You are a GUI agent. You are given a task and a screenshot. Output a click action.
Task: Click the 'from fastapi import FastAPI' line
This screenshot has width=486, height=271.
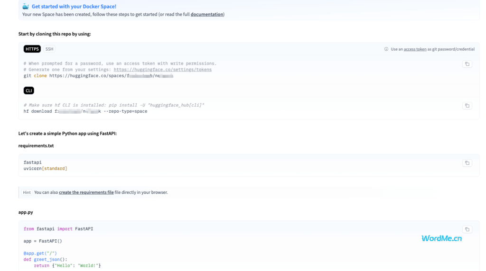coord(58,229)
